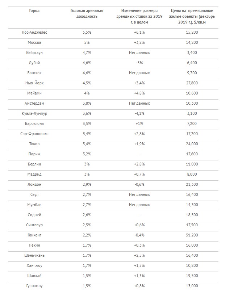Click the Гуанчжоу city cell
The image size is (234, 302).
click(34, 286)
